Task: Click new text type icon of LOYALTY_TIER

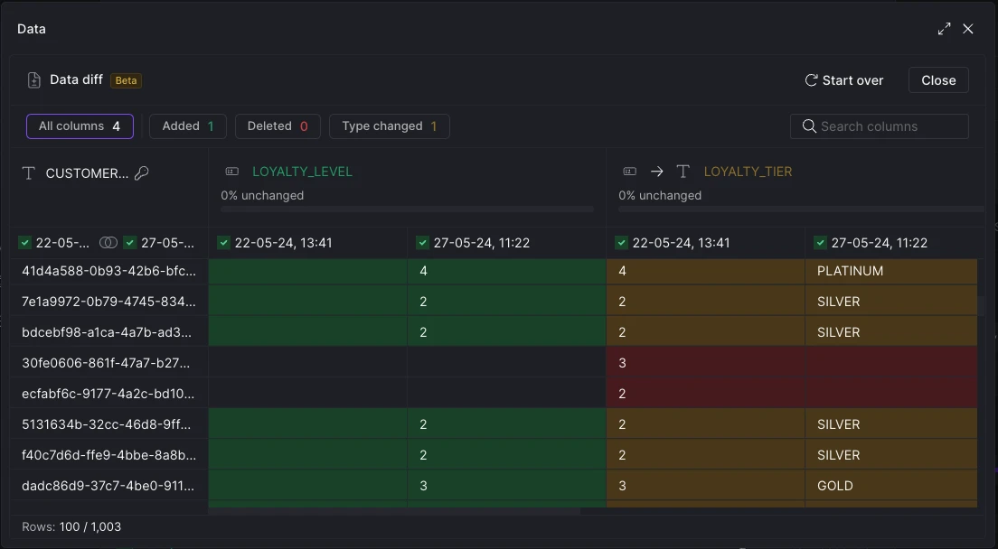Action: coord(683,172)
